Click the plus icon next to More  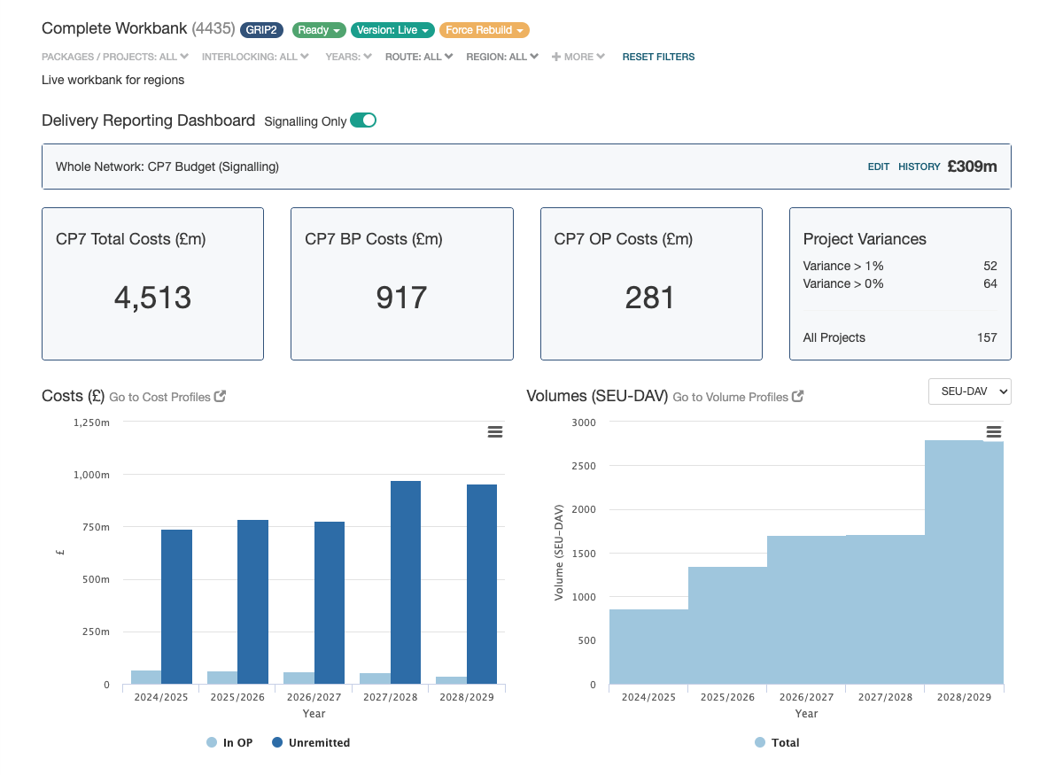pos(556,57)
